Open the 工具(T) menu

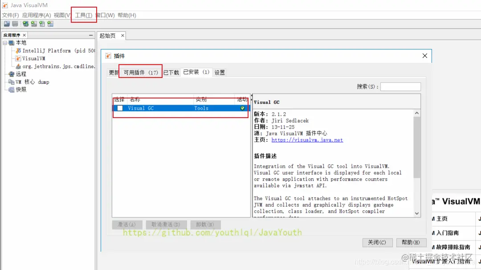point(84,15)
